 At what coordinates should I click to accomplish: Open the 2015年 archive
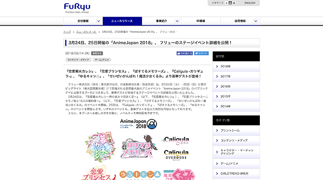[236, 96]
